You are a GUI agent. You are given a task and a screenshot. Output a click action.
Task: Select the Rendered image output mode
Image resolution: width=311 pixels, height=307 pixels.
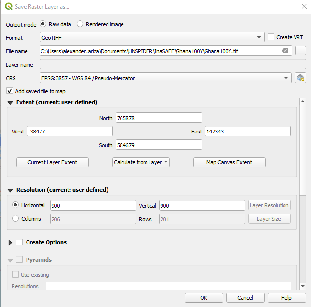point(80,24)
